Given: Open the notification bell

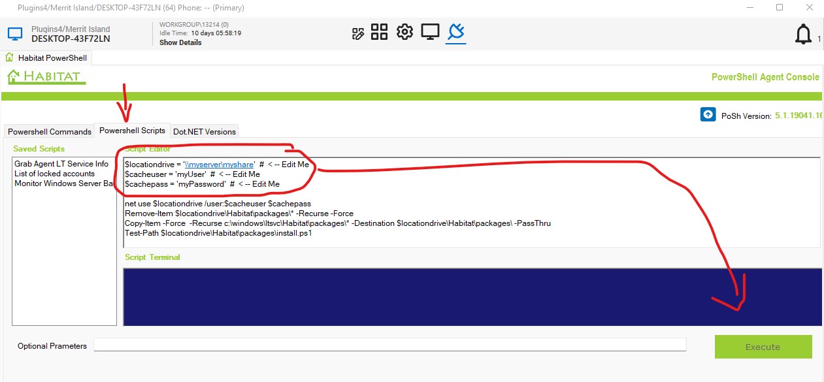Looking at the screenshot, I should 803,33.
